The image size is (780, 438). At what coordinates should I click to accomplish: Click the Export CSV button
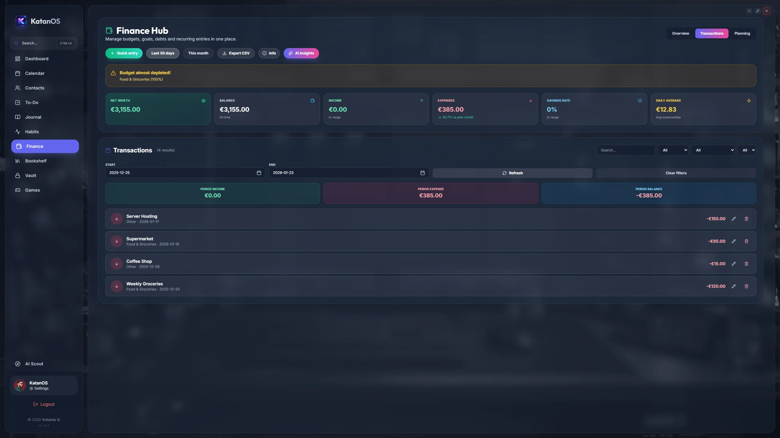click(x=236, y=53)
